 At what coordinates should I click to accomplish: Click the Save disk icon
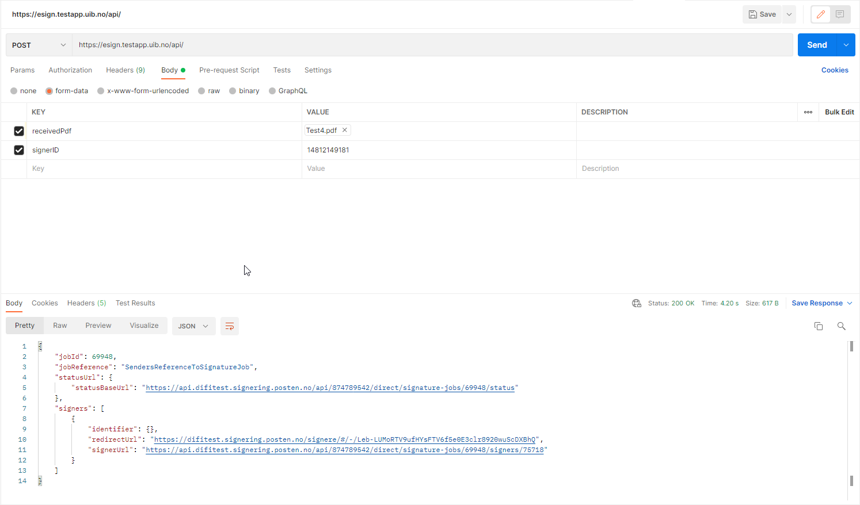753,14
